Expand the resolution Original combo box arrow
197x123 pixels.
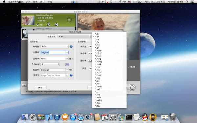pos(67,52)
